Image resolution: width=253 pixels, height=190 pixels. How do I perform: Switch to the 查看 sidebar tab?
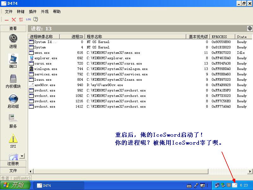[x=13, y=28]
